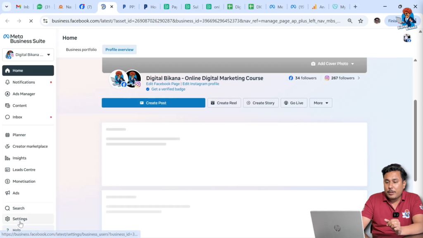The height and width of the screenshot is (238, 423).
Task: Bookmark this page with star icon
Action: tap(361, 21)
